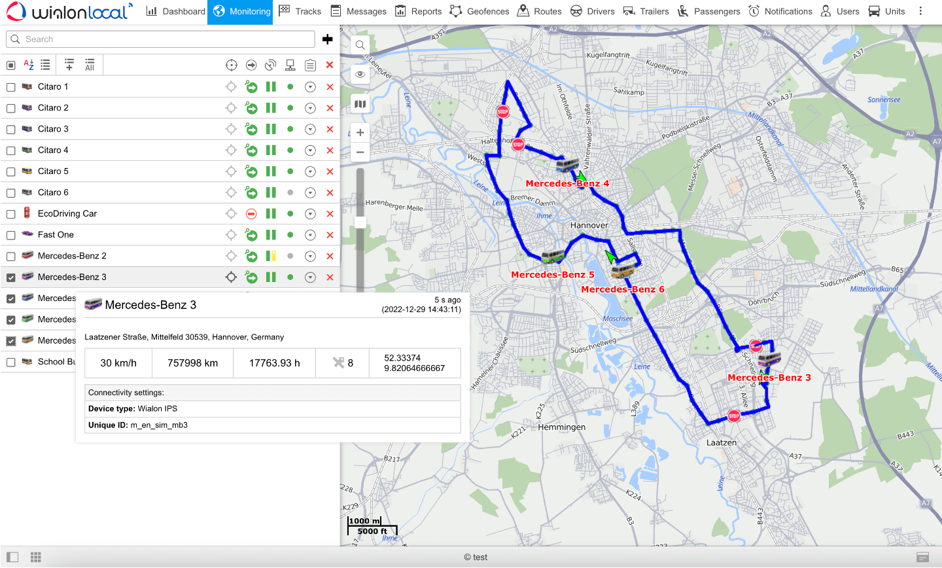Viewport: 942px width, 568px height.
Task: Open Fast One actions dropdown arrow
Action: tap(310, 235)
